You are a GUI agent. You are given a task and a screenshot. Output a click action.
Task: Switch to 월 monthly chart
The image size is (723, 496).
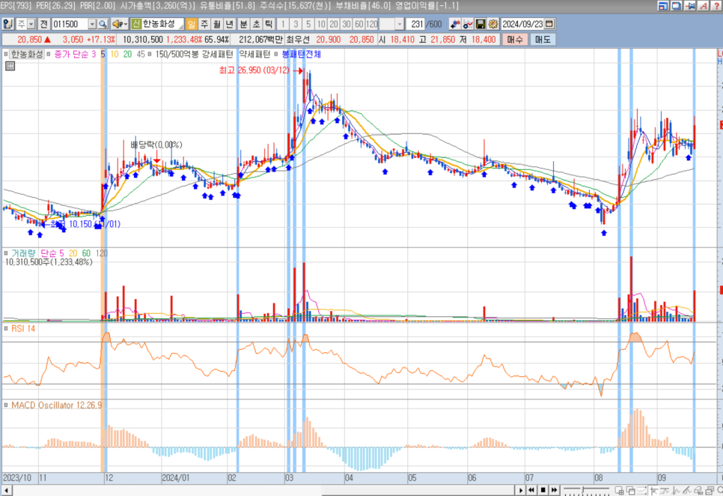(217, 24)
